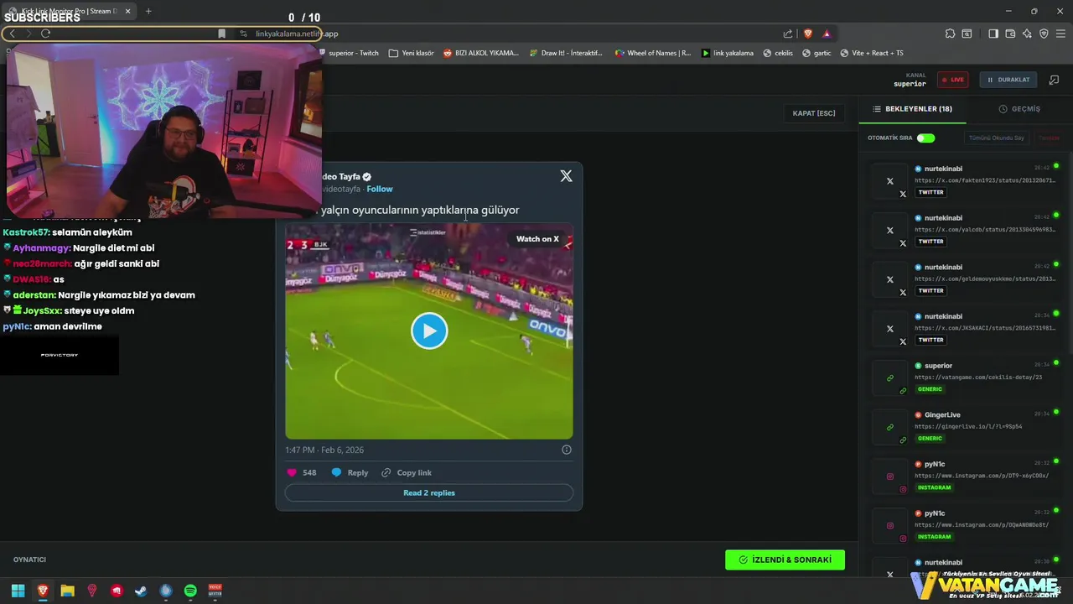Viewport: 1073px width, 604px height.
Task: Toggle the browser sidebar panel icon
Action: [x=993, y=34]
